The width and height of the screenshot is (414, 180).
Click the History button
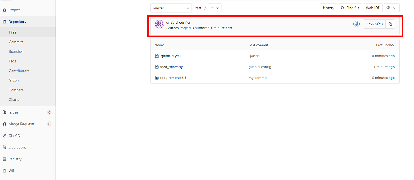[x=328, y=8]
